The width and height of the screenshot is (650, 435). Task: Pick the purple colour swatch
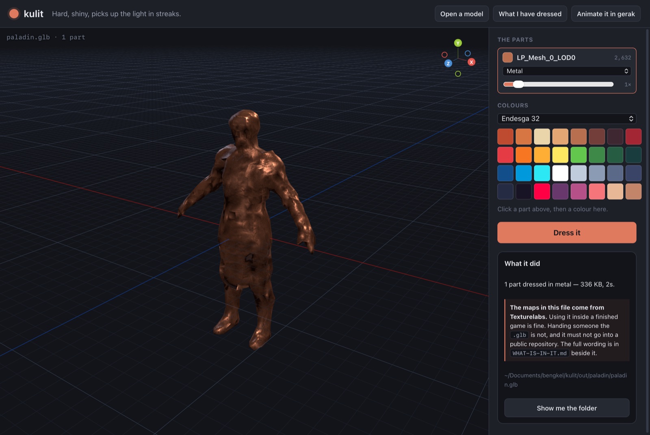(560, 192)
